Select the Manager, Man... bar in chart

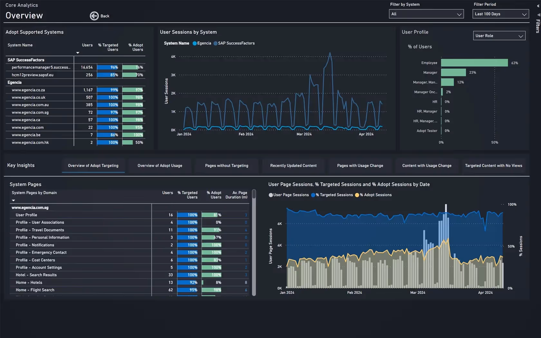tap(447, 82)
